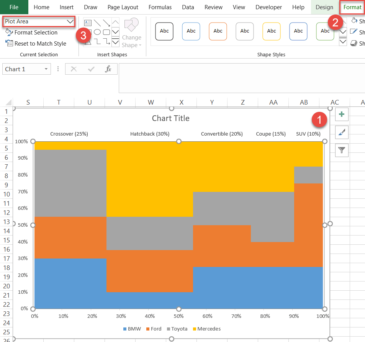Click the Shape Outline pen icon
The height and width of the screenshot is (342, 365).
tap(354, 32)
